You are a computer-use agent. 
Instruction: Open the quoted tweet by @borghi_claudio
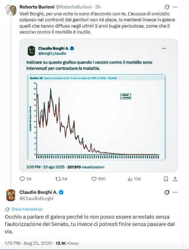click(x=98, y=105)
